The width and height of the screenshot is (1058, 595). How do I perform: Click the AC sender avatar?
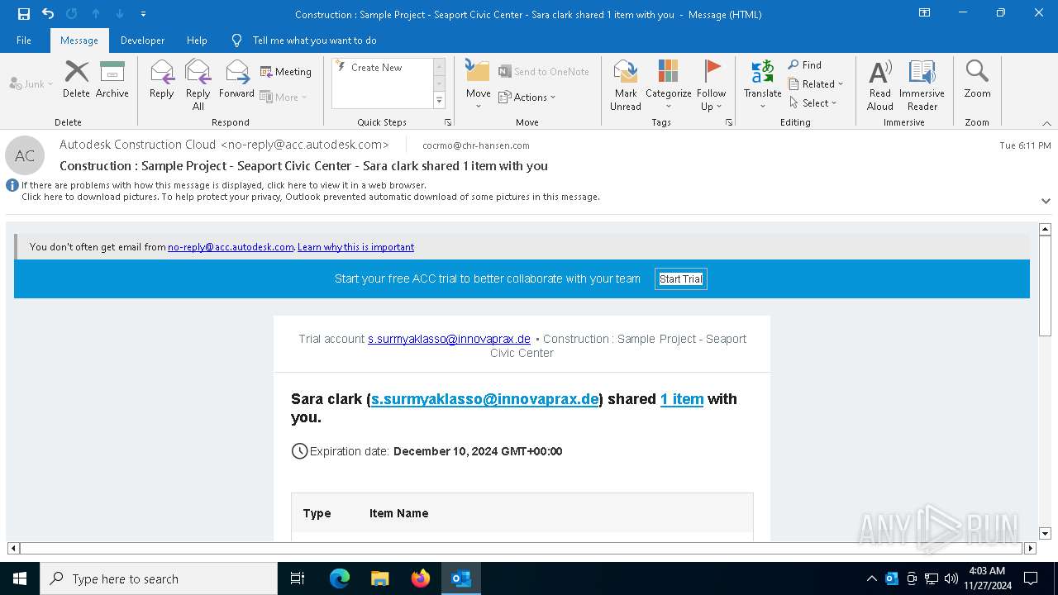pyautogui.click(x=25, y=155)
